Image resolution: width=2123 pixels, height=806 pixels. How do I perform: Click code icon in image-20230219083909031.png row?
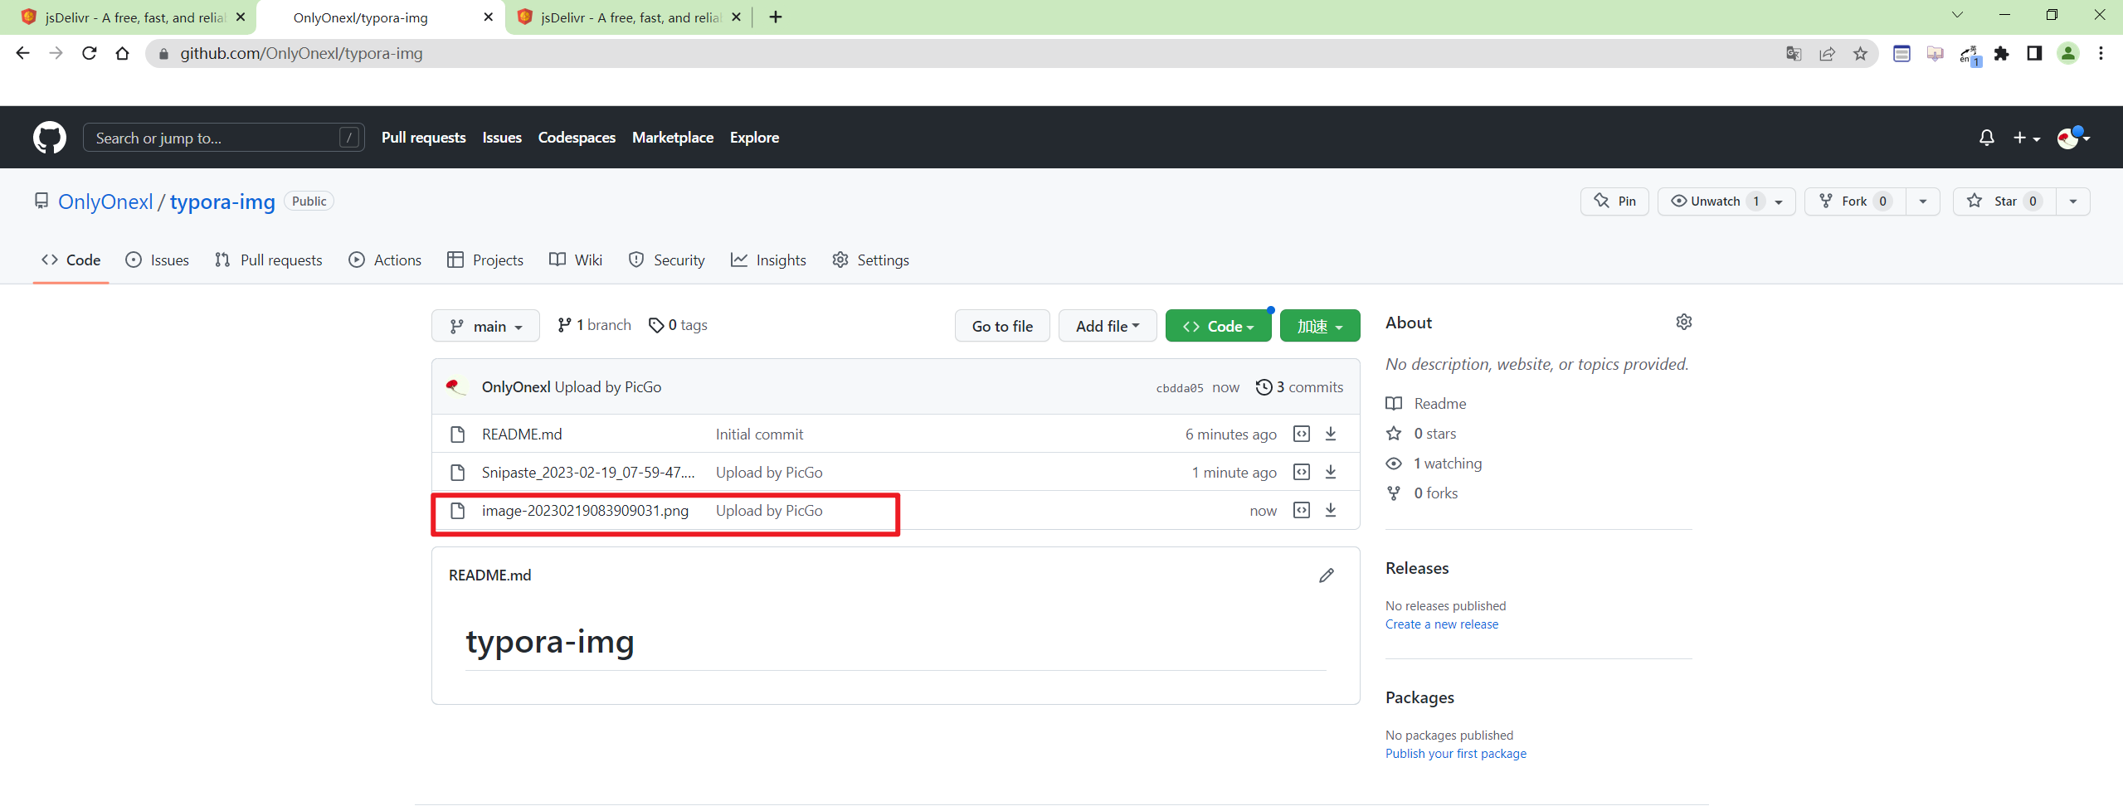coord(1302,510)
